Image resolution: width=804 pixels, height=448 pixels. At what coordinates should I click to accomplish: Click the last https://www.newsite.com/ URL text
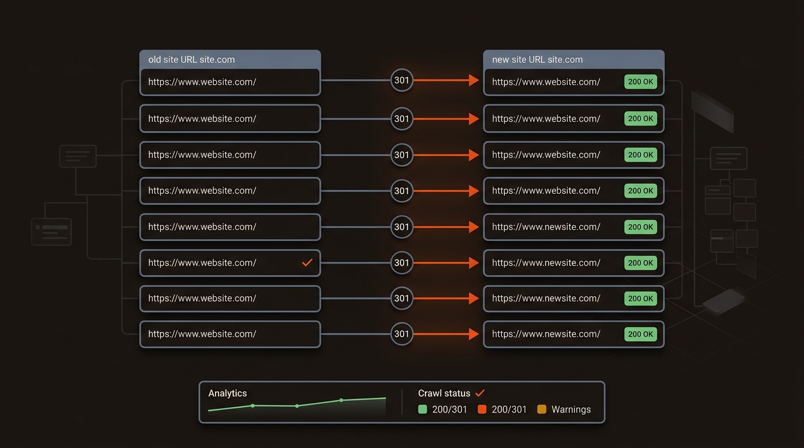546,334
